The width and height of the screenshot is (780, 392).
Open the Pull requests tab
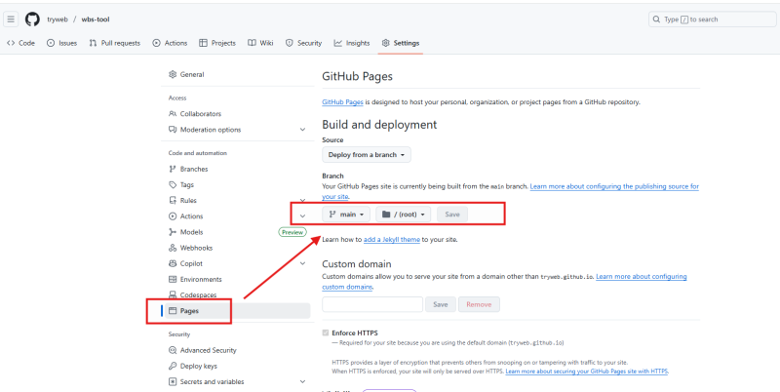coord(114,43)
